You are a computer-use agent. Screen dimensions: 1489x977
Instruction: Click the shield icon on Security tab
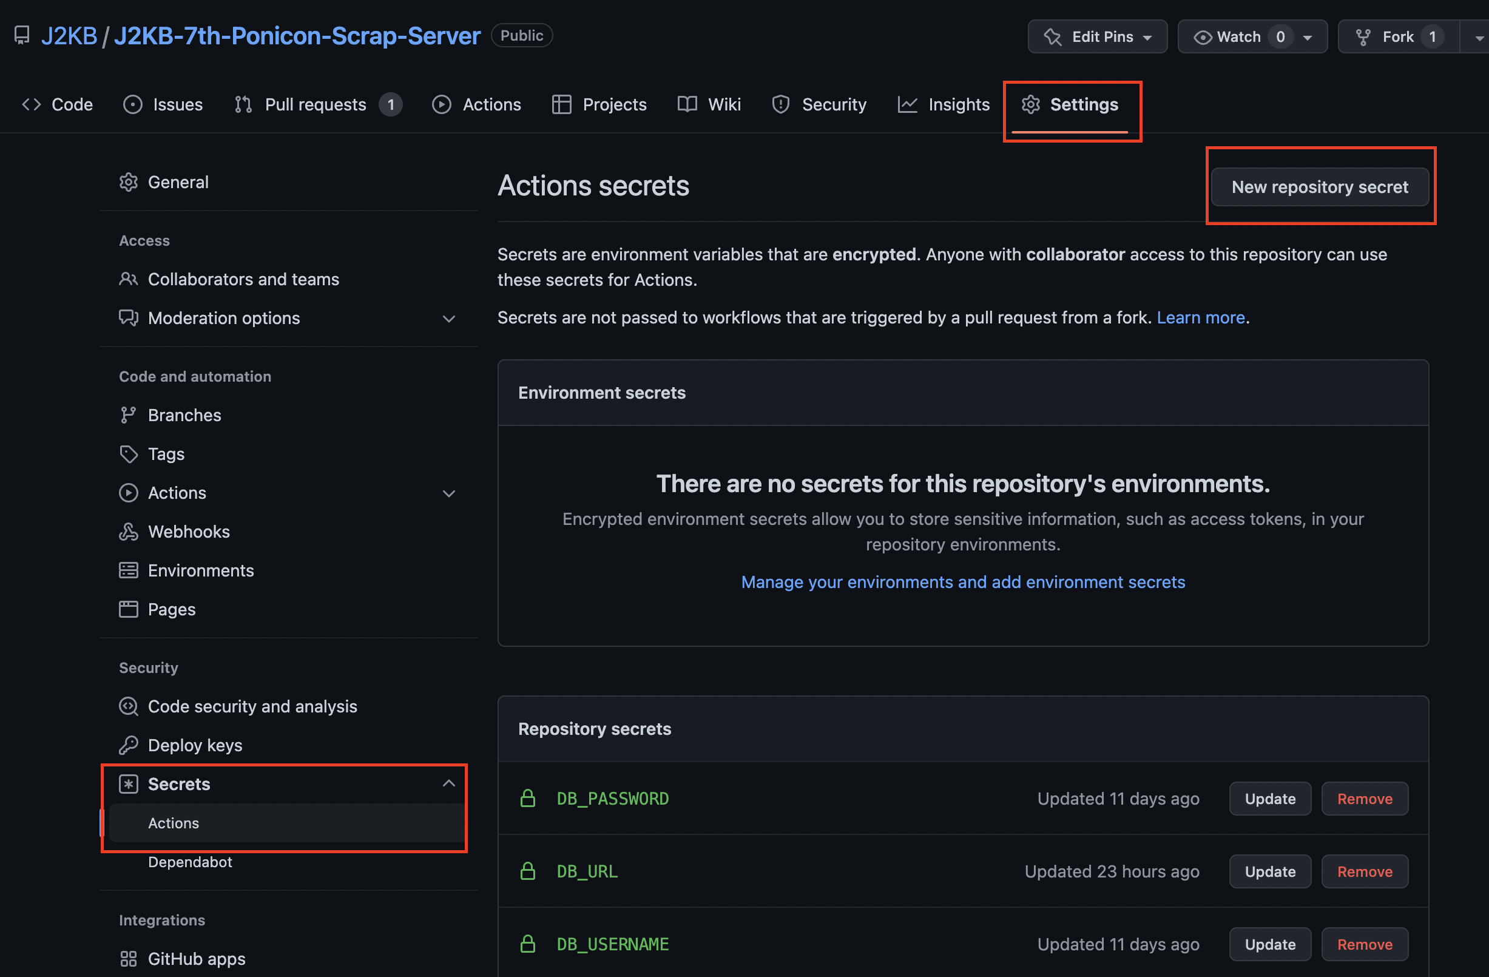(x=780, y=104)
